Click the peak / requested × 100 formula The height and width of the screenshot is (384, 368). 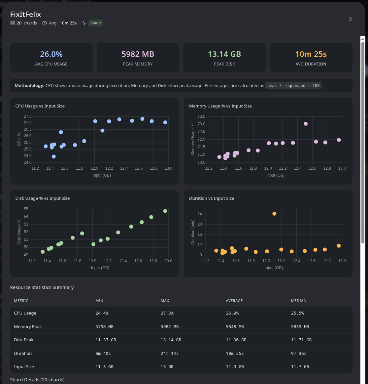tap(293, 86)
